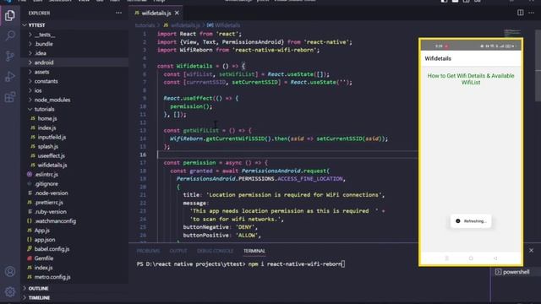Open the Source Control view

tap(10, 56)
